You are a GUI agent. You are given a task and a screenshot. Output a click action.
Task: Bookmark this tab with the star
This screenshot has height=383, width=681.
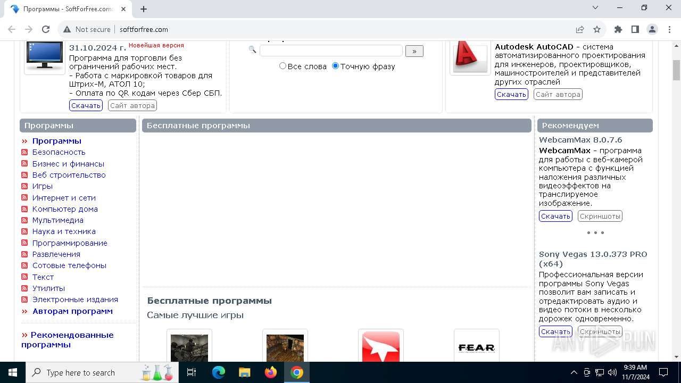[597, 29]
